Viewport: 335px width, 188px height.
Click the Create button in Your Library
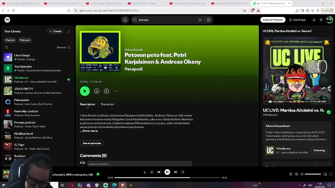tap(55, 31)
